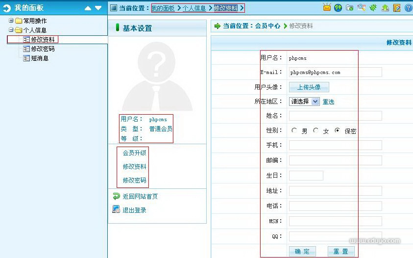Viewport: 413px width, 258px height.
Task: Click the 会员升级 link
Action: coord(134,153)
